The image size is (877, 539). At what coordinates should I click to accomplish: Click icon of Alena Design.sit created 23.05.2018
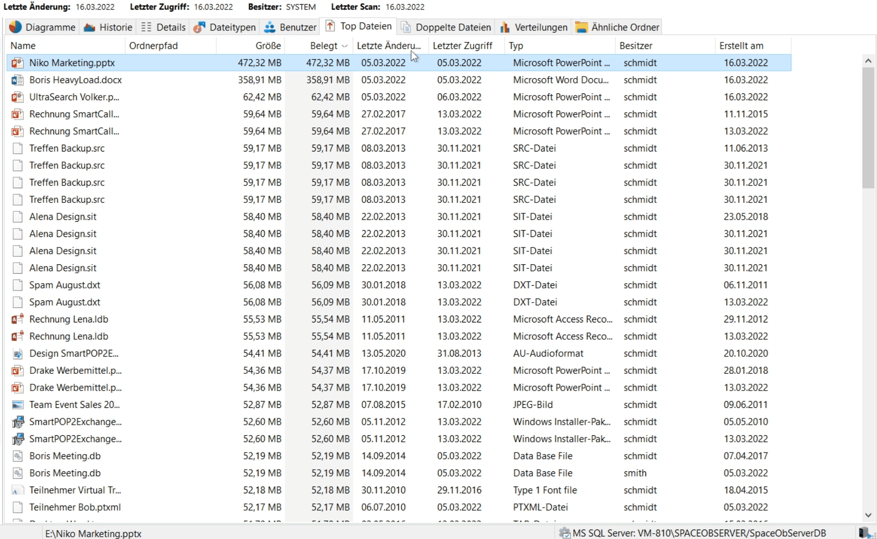point(17,217)
